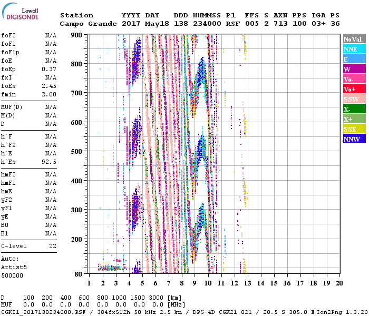Click the 80 km height axis label
Viewport: 369px width, 316px height.
[x=79, y=274]
